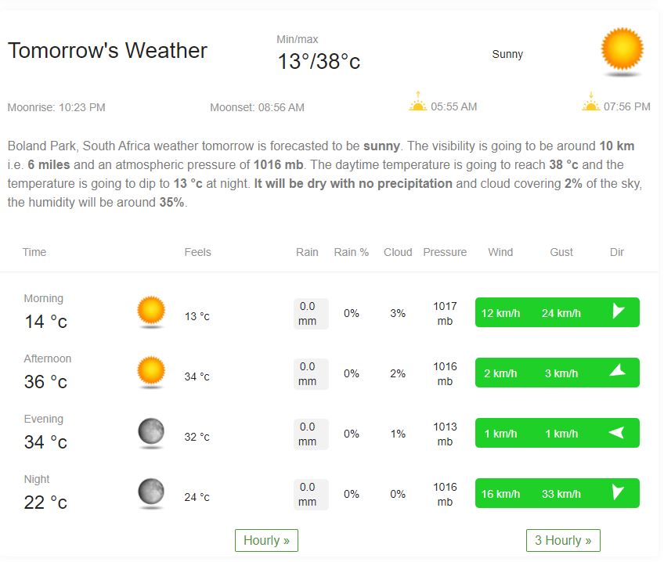Open the Hourly forecast link
664x562 pixels.
tap(266, 540)
